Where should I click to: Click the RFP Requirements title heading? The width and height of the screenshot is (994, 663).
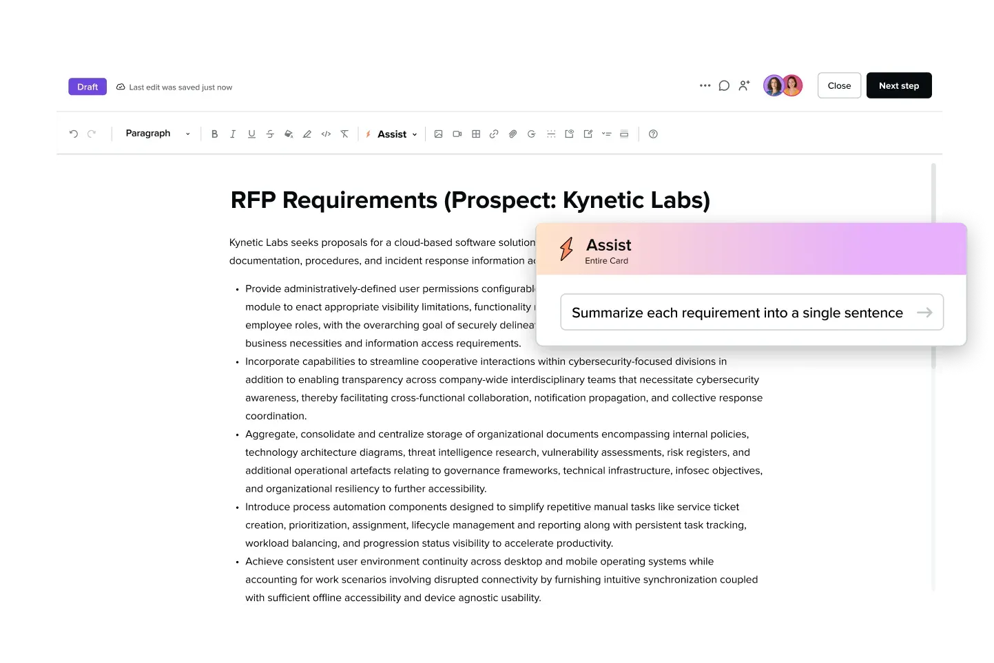click(470, 200)
